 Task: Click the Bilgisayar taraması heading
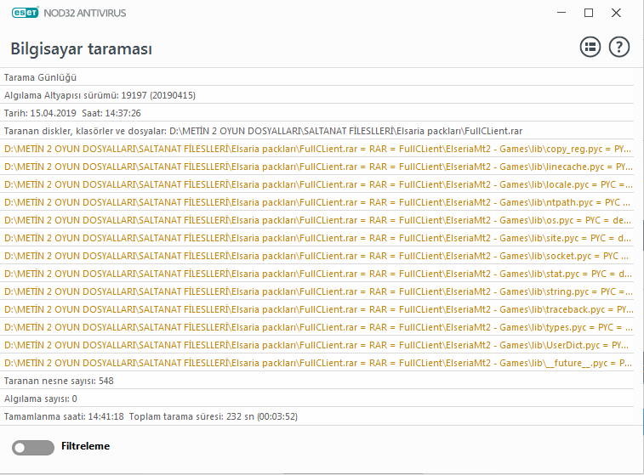pos(82,48)
